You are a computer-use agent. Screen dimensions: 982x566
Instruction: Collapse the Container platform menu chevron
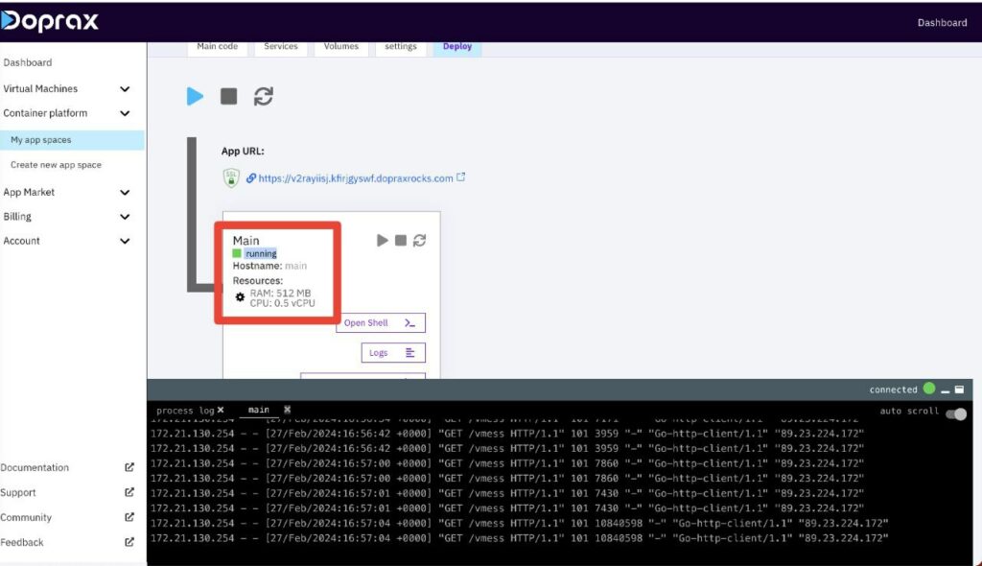click(125, 113)
